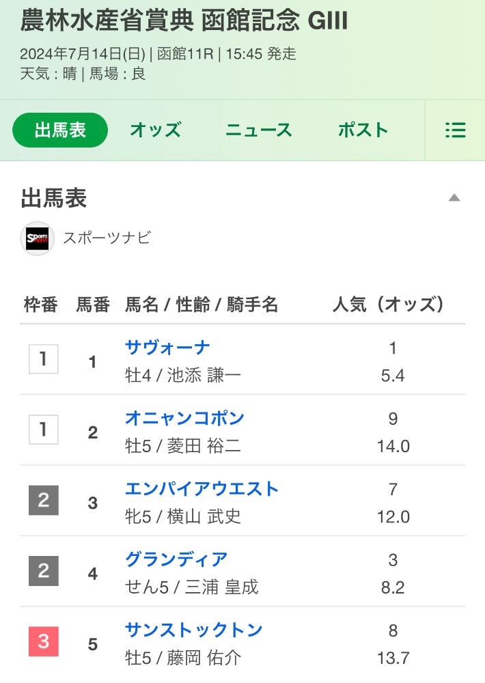Click gray frame 2 badge beside グランディア
The image size is (485, 683).
click(44, 571)
